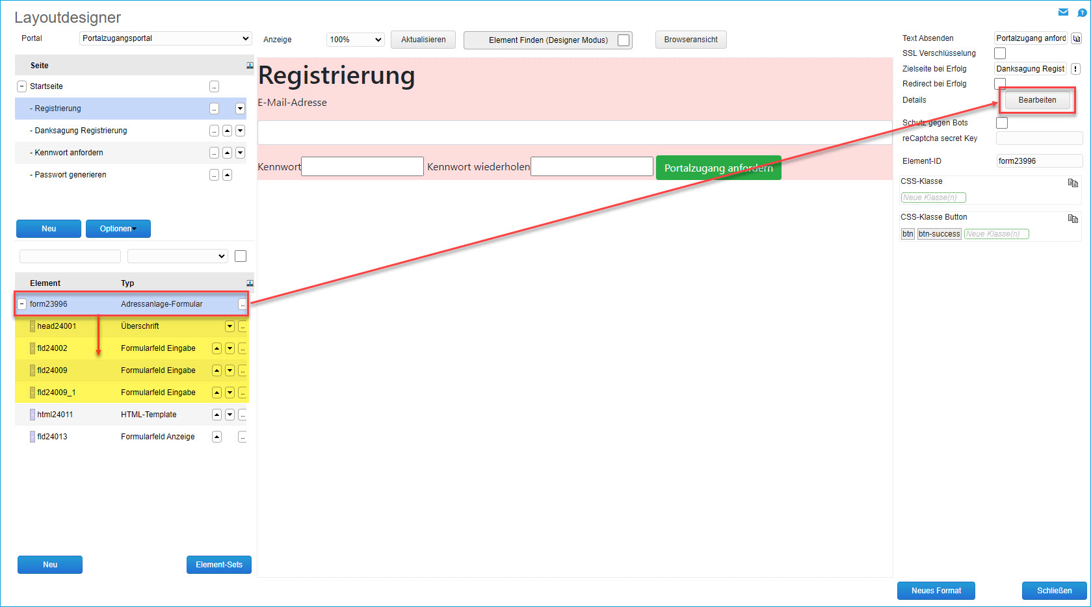The width and height of the screenshot is (1091, 607).
Task: Move fld24009_1 element down
Action: click(x=230, y=393)
